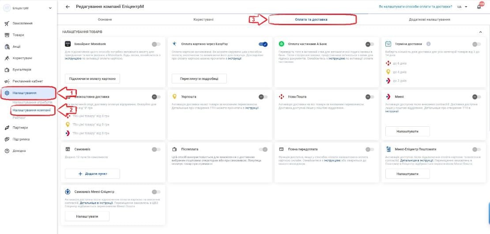Click the Терміни доставки calendar icon
Screen dimensions: 490x234
(388, 44)
